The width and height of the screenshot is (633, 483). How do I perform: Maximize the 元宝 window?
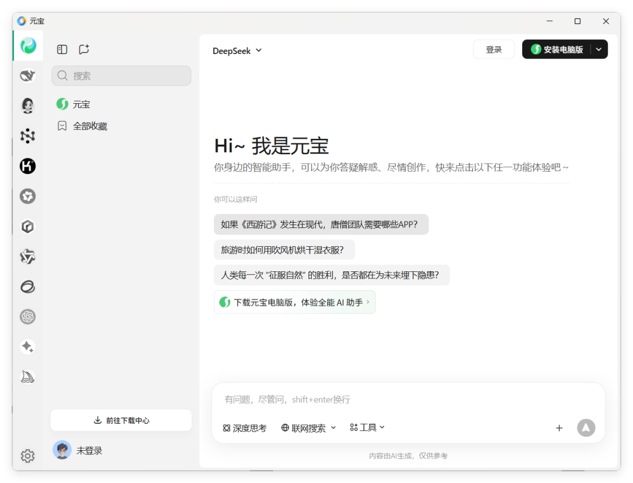point(578,21)
